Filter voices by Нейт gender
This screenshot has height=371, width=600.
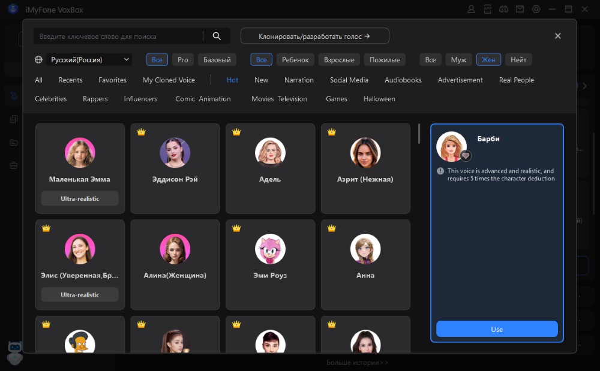[518, 59]
